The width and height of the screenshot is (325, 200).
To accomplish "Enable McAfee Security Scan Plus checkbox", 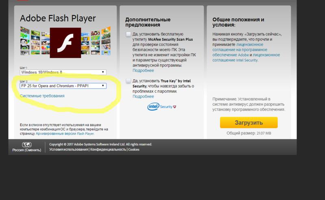I will click(128, 34).
